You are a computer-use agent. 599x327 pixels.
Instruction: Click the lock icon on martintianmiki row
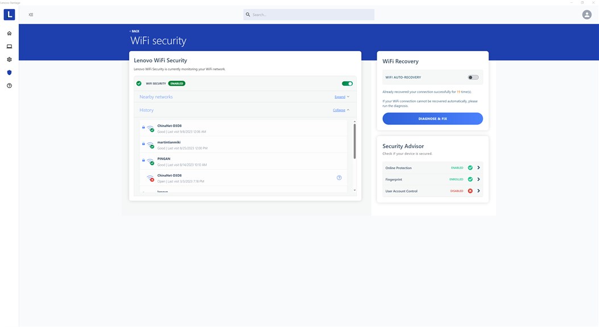[x=144, y=144]
